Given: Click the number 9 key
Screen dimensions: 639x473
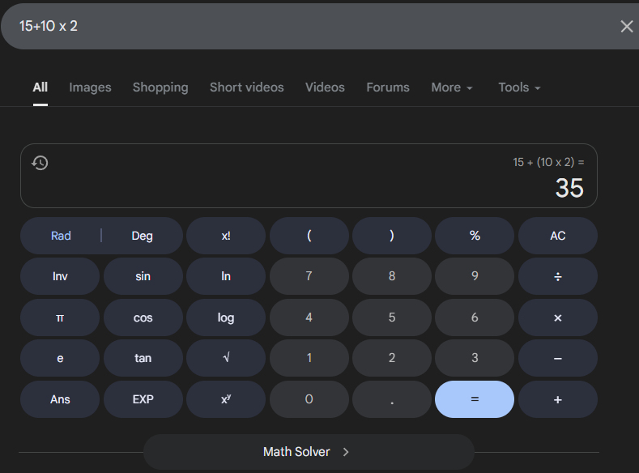Looking at the screenshot, I should point(475,276).
